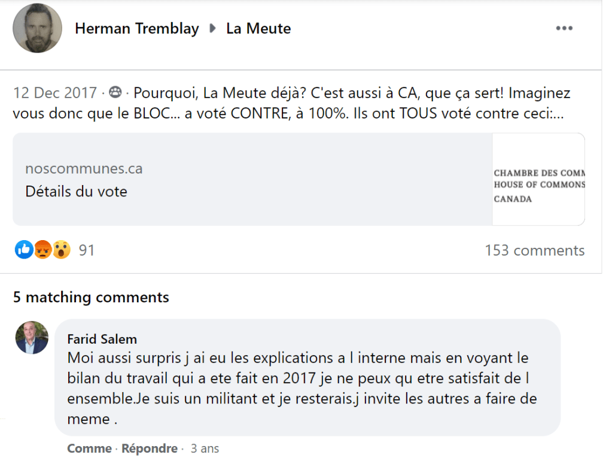Click the blue Like reaction icon

(x=24, y=250)
